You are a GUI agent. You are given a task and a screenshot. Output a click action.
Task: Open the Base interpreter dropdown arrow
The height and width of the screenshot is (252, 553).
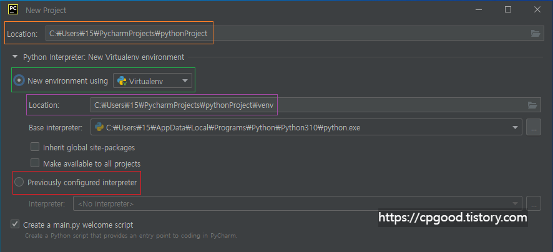pyautogui.click(x=515, y=127)
